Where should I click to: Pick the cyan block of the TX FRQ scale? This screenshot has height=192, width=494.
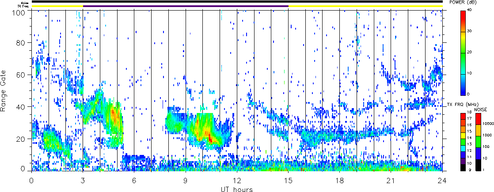463,149
